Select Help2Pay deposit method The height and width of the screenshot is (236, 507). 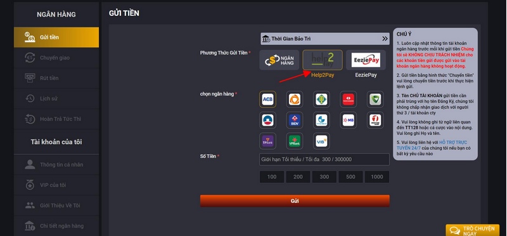tap(323, 60)
